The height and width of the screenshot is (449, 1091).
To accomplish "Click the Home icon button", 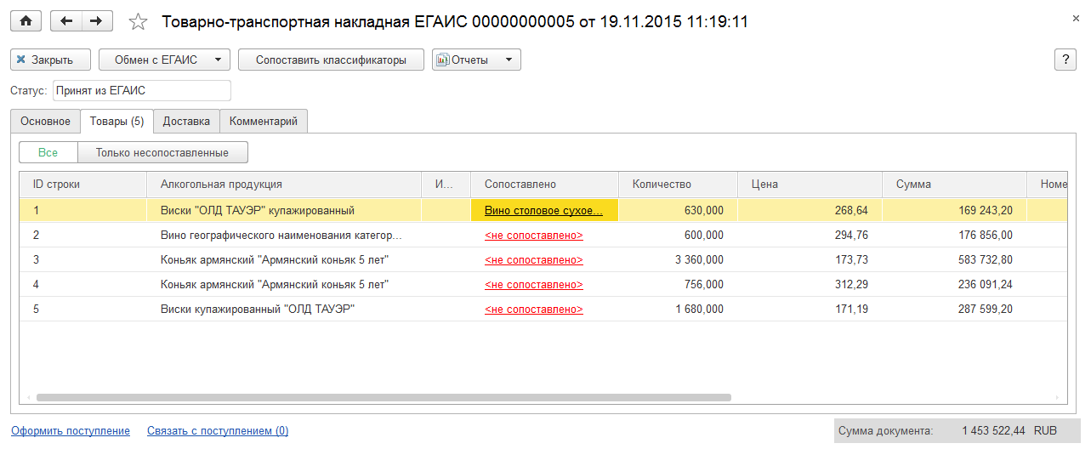I will tap(26, 21).
